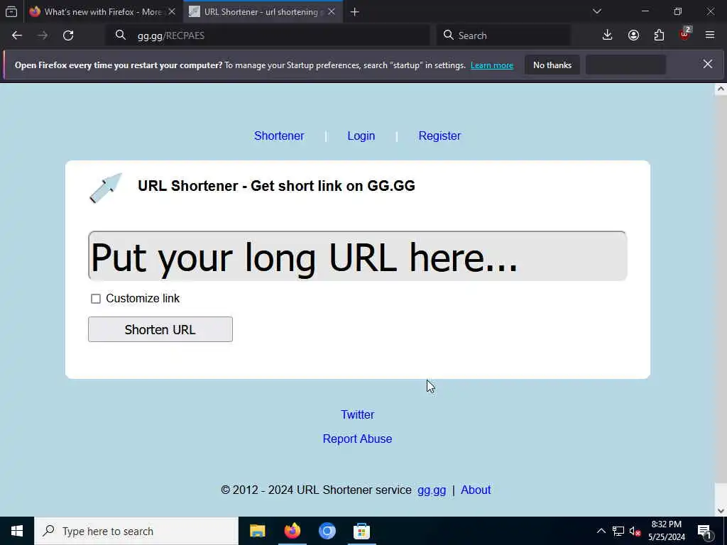This screenshot has width=727, height=545.
Task: Click No thanks in the startup notification
Action: click(552, 65)
